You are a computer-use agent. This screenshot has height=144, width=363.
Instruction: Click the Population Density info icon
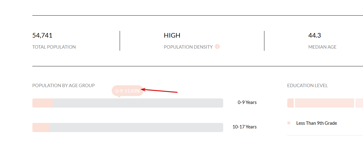point(217,47)
